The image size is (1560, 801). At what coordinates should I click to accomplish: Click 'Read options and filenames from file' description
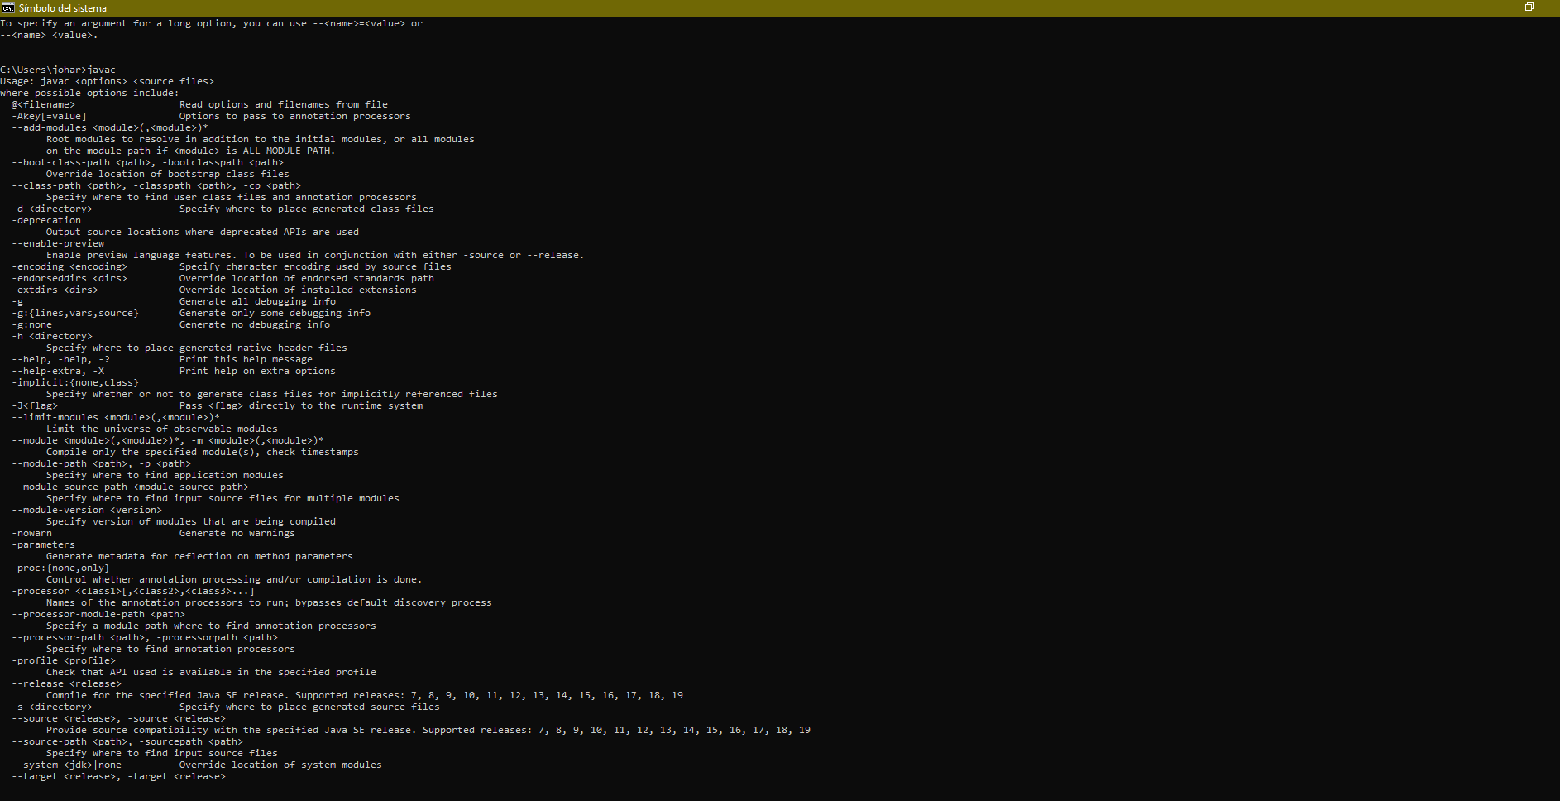point(284,104)
